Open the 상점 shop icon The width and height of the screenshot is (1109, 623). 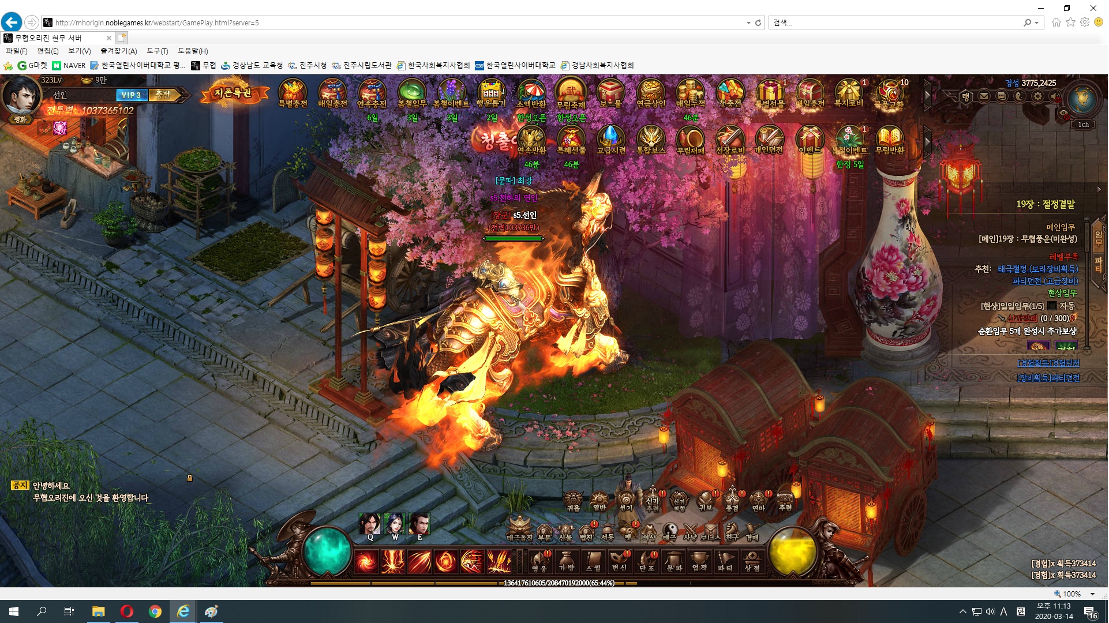pos(752,561)
